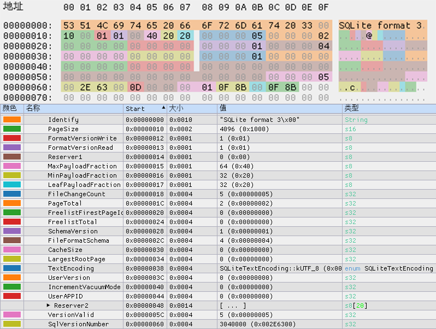Select the MaxPayloadFraction row
436x329 pixels.
point(82,166)
